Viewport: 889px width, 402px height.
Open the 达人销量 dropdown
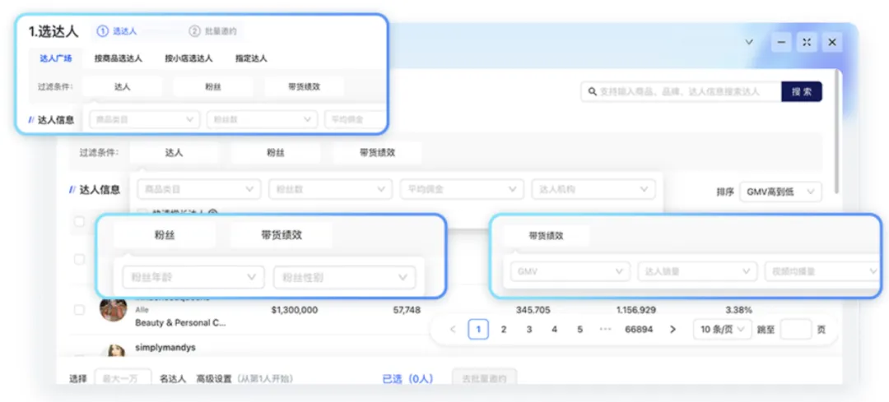coord(697,272)
